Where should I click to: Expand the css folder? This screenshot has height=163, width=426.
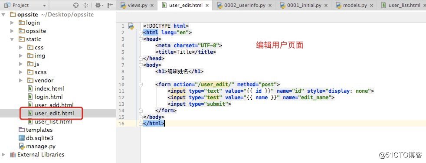21,48
